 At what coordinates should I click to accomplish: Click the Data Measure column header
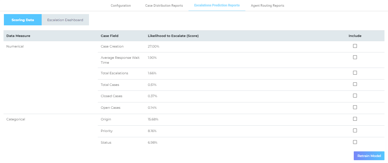18,36
